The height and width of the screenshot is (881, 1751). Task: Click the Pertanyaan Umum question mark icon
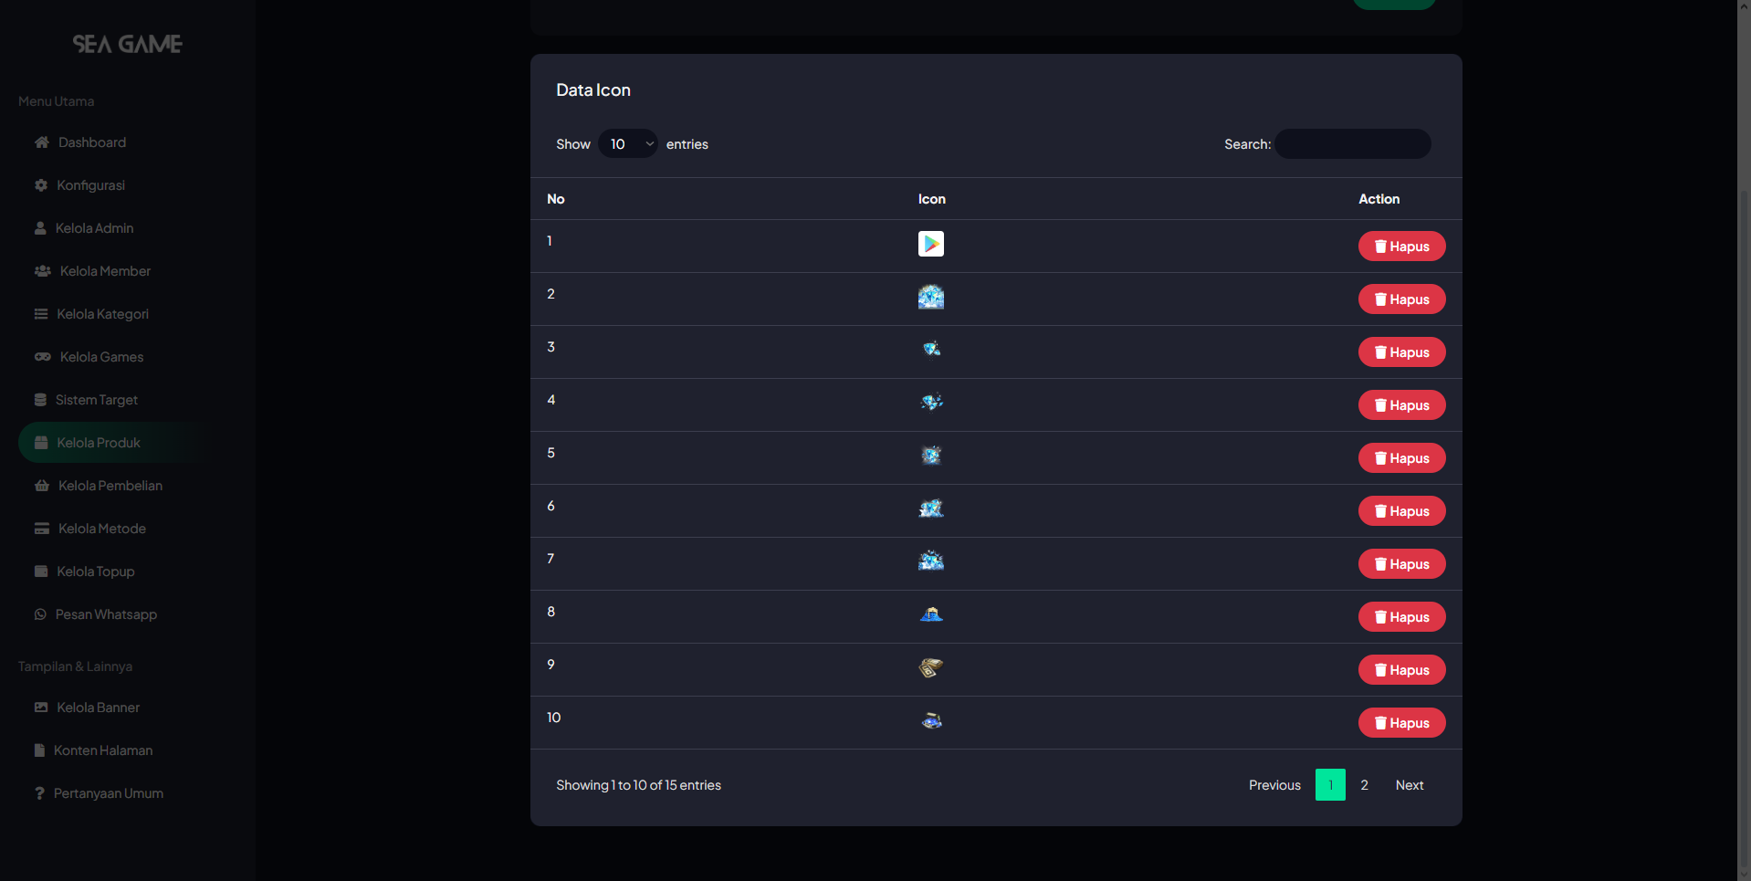tap(39, 793)
